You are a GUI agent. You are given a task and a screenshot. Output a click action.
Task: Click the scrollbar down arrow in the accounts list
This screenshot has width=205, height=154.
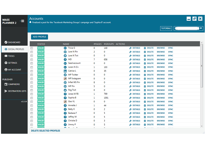click(x=202, y=126)
